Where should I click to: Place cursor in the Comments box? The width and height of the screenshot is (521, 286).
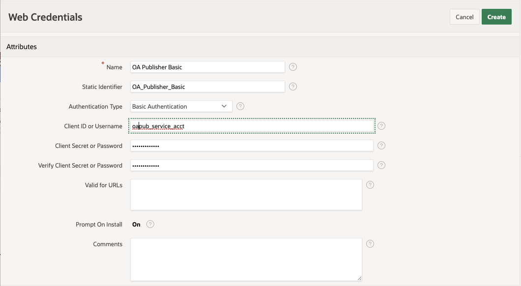pyautogui.click(x=246, y=258)
